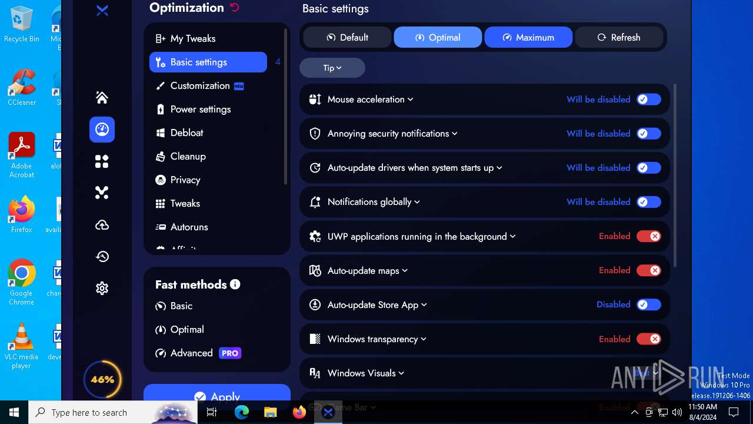Open the Cleanup menu item
This screenshot has height=424, width=753.
[x=208, y=156]
